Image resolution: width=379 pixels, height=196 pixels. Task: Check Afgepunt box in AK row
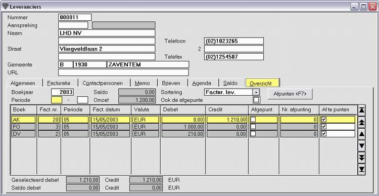[253, 120]
